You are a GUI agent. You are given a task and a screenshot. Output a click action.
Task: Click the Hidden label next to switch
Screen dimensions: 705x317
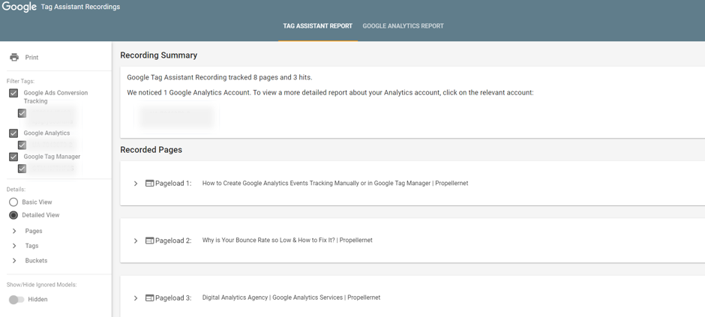coord(37,300)
